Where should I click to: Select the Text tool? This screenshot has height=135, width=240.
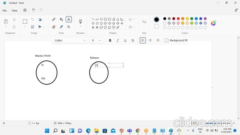point(69,19)
